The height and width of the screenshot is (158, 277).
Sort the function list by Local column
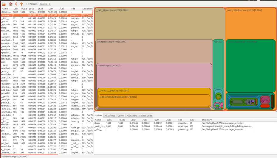(31, 9)
